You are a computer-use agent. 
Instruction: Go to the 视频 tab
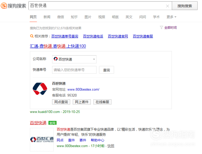click(x=102, y=17)
